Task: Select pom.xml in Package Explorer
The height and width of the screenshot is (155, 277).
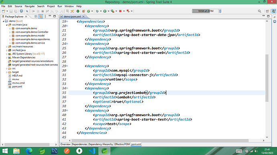Action: (x=17, y=87)
